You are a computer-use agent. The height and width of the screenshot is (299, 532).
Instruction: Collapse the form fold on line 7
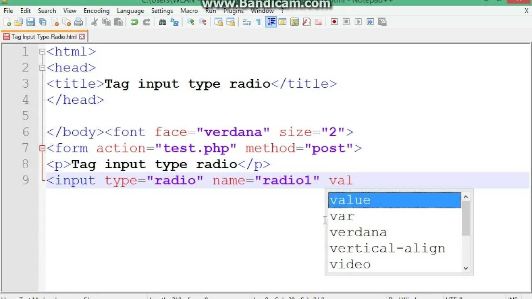click(x=42, y=148)
